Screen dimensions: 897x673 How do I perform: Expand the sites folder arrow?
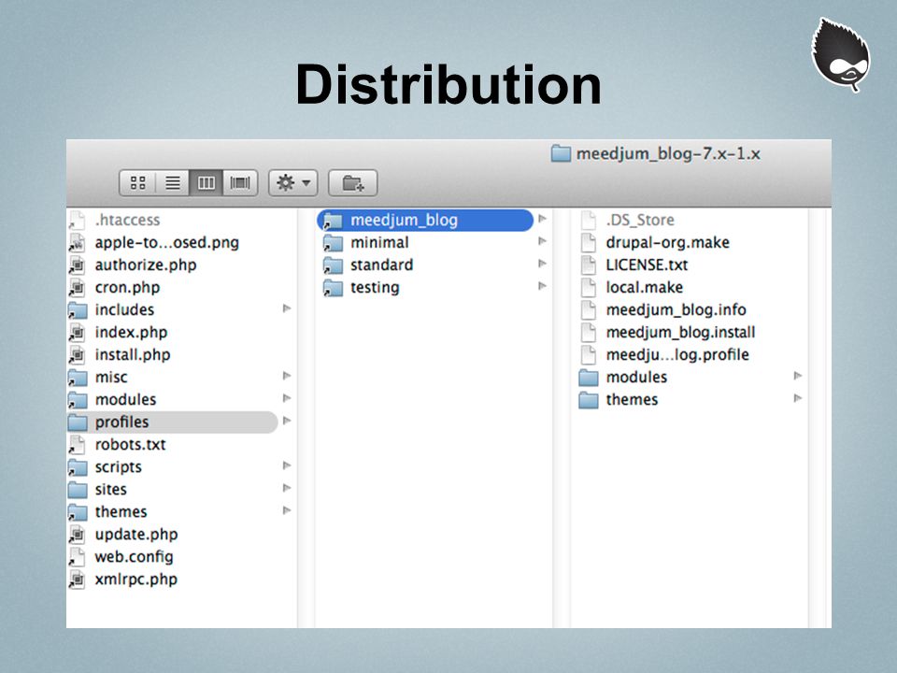click(x=287, y=488)
